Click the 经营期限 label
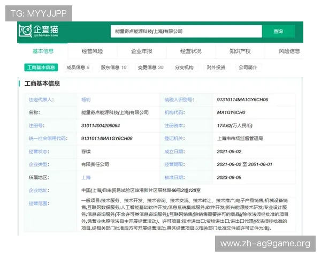 point(174,164)
